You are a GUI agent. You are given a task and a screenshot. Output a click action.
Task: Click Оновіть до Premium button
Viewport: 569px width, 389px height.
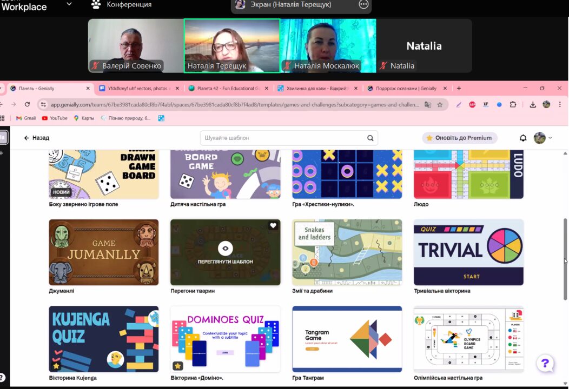(x=459, y=138)
